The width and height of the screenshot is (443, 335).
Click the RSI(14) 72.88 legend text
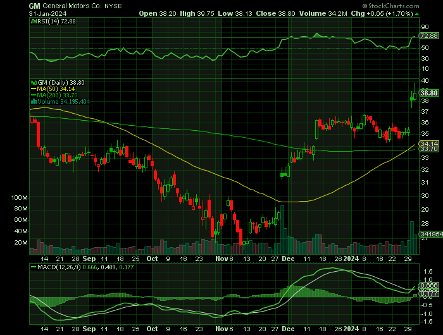[56, 21]
